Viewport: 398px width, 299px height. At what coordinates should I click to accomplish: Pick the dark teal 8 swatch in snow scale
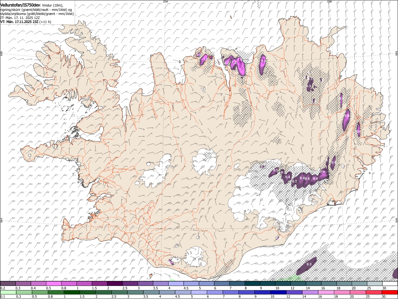tap(252, 284)
